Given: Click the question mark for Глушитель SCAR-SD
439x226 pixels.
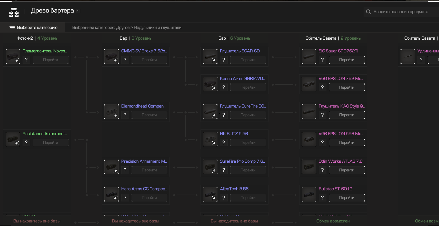Looking at the screenshot, I should tap(224, 60).
